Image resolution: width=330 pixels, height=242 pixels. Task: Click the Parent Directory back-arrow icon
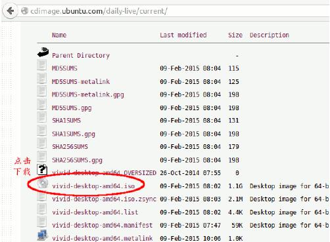click(x=43, y=52)
